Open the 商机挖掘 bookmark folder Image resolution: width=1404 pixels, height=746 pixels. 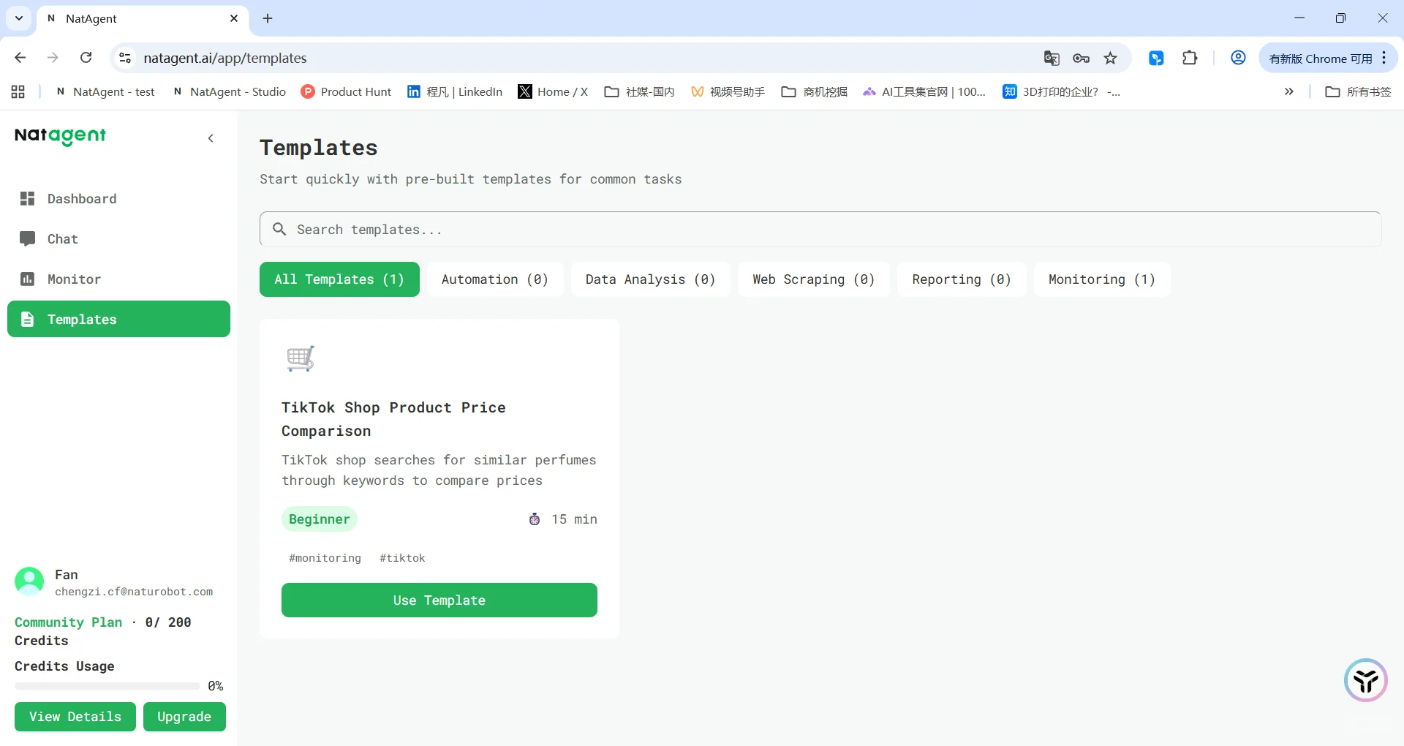[815, 91]
